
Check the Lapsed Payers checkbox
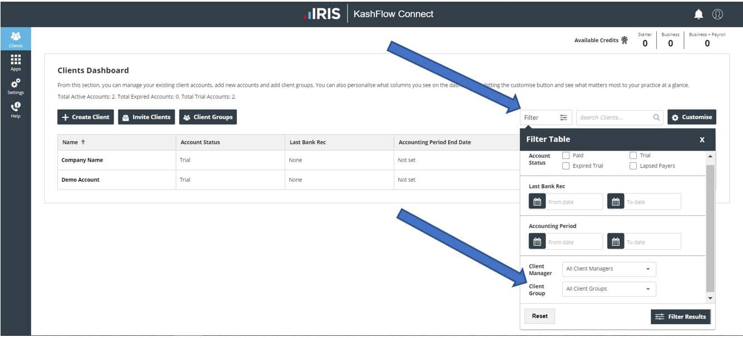point(633,166)
